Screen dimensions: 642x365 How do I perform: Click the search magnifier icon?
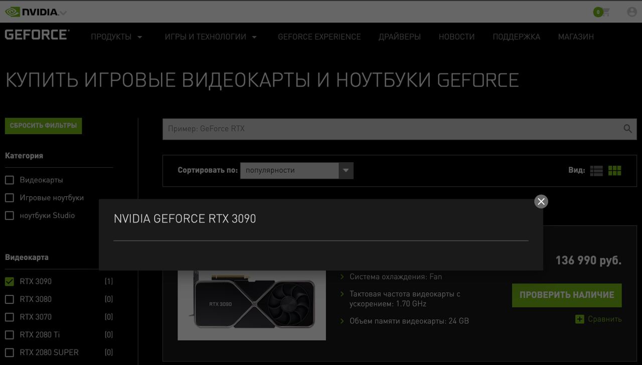pyautogui.click(x=627, y=129)
